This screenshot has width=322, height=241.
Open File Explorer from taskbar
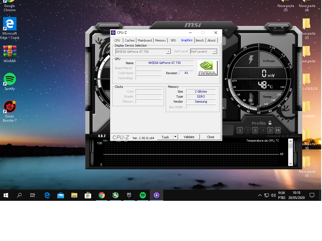[74, 195]
